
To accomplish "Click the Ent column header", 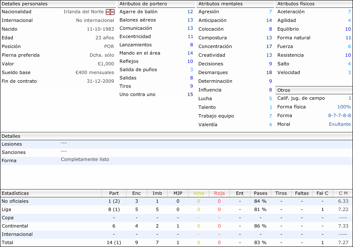I will tap(240, 193).
